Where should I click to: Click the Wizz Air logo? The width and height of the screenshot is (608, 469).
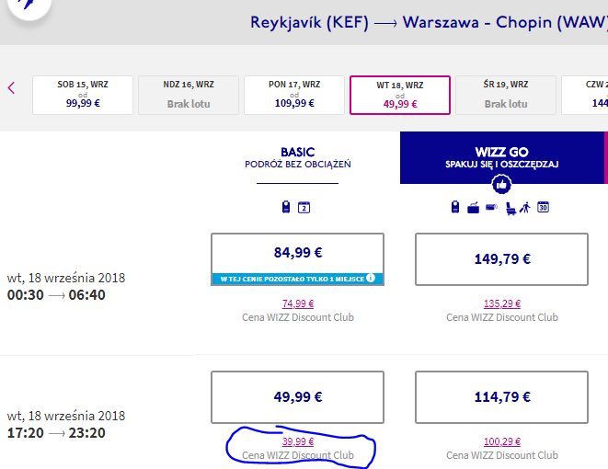29,6
